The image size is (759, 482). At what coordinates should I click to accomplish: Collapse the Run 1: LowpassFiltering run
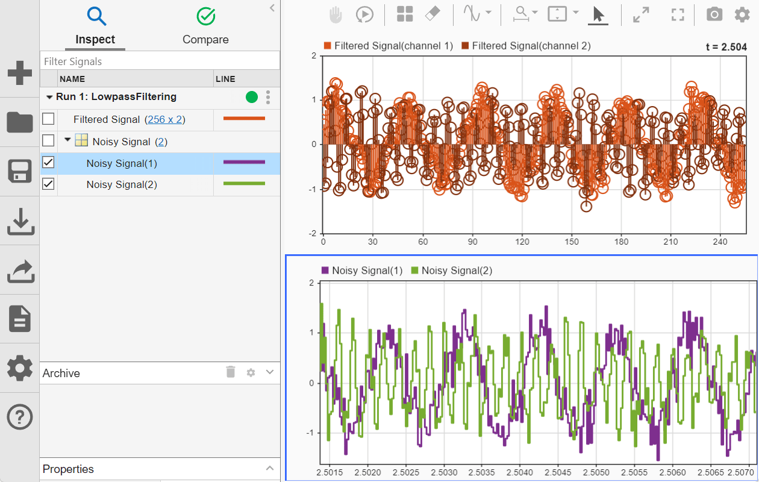(49, 96)
